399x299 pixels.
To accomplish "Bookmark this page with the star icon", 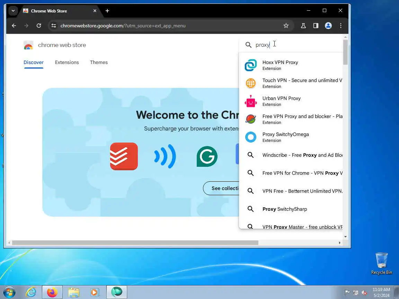I will coord(286,26).
